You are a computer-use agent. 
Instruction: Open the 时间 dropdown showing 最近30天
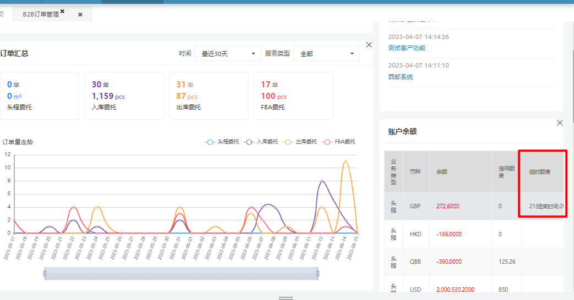pos(228,54)
